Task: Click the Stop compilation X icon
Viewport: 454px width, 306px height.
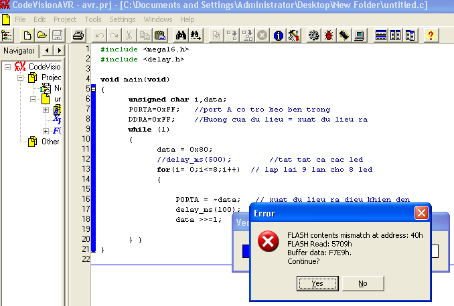Action: point(262,35)
